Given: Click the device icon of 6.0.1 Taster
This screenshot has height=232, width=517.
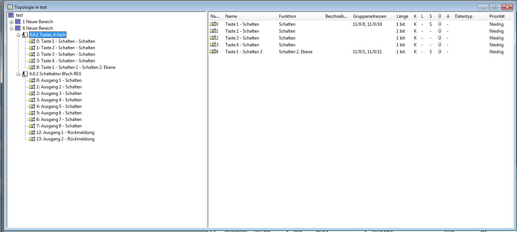Looking at the screenshot, I should [25, 35].
